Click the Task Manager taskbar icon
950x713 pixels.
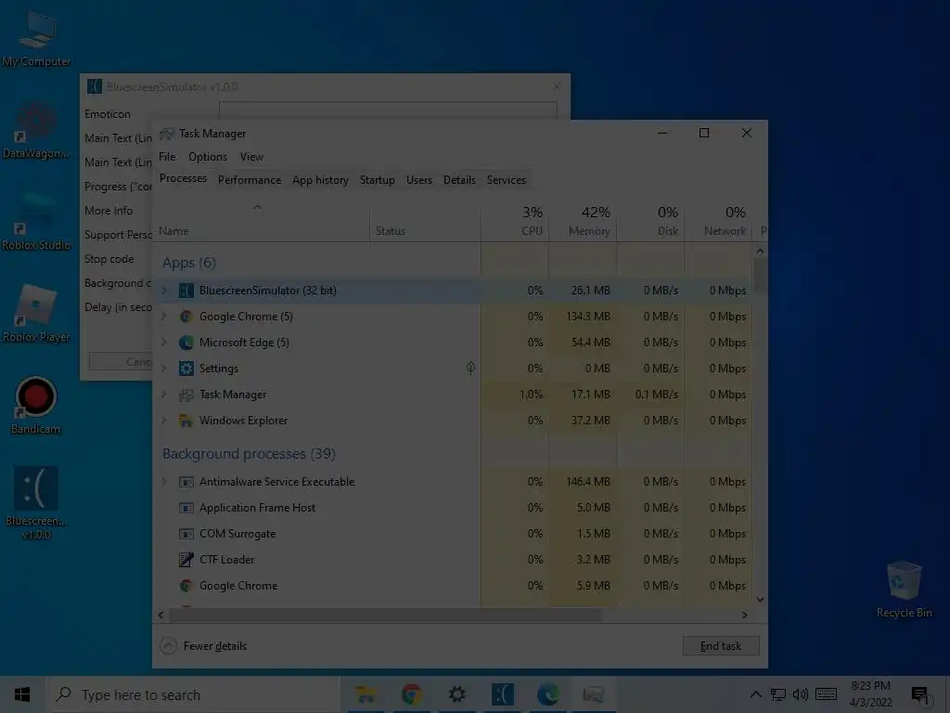point(593,694)
